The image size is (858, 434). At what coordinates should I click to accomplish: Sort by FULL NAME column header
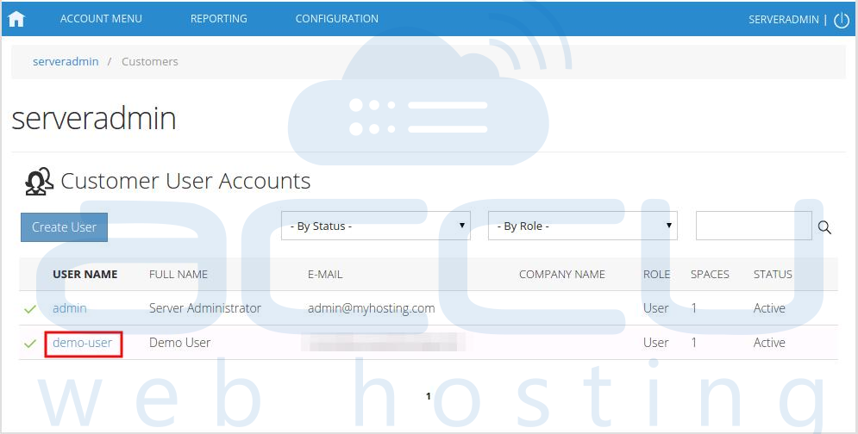click(178, 275)
